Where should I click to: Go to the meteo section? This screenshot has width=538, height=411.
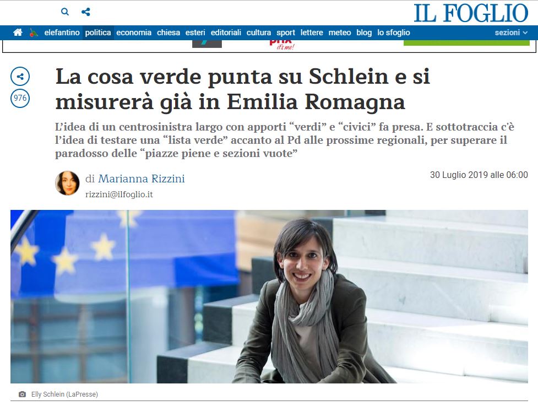340,33
